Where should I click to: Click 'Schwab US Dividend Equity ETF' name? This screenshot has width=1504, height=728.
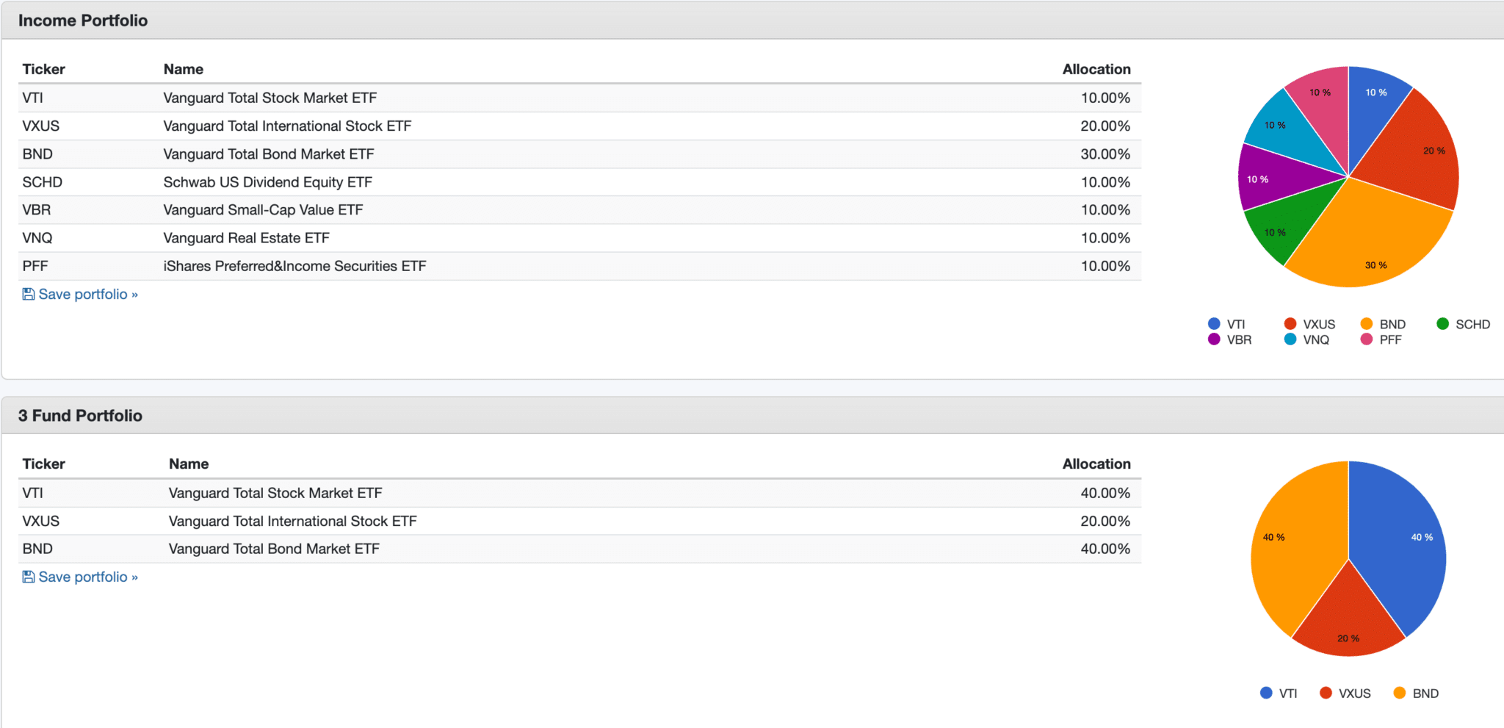coord(268,182)
